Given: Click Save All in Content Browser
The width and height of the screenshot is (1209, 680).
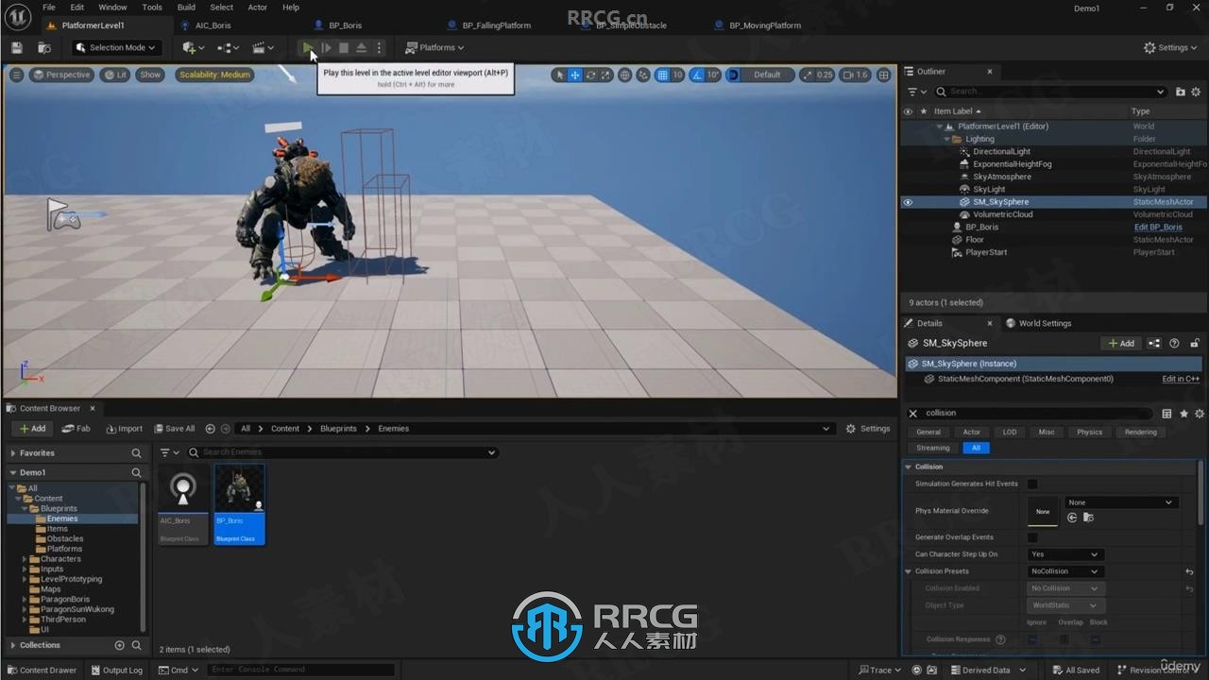Looking at the screenshot, I should click(x=175, y=429).
